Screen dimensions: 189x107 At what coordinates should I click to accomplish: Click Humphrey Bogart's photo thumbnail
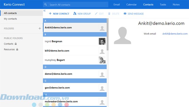(x=102, y=60)
